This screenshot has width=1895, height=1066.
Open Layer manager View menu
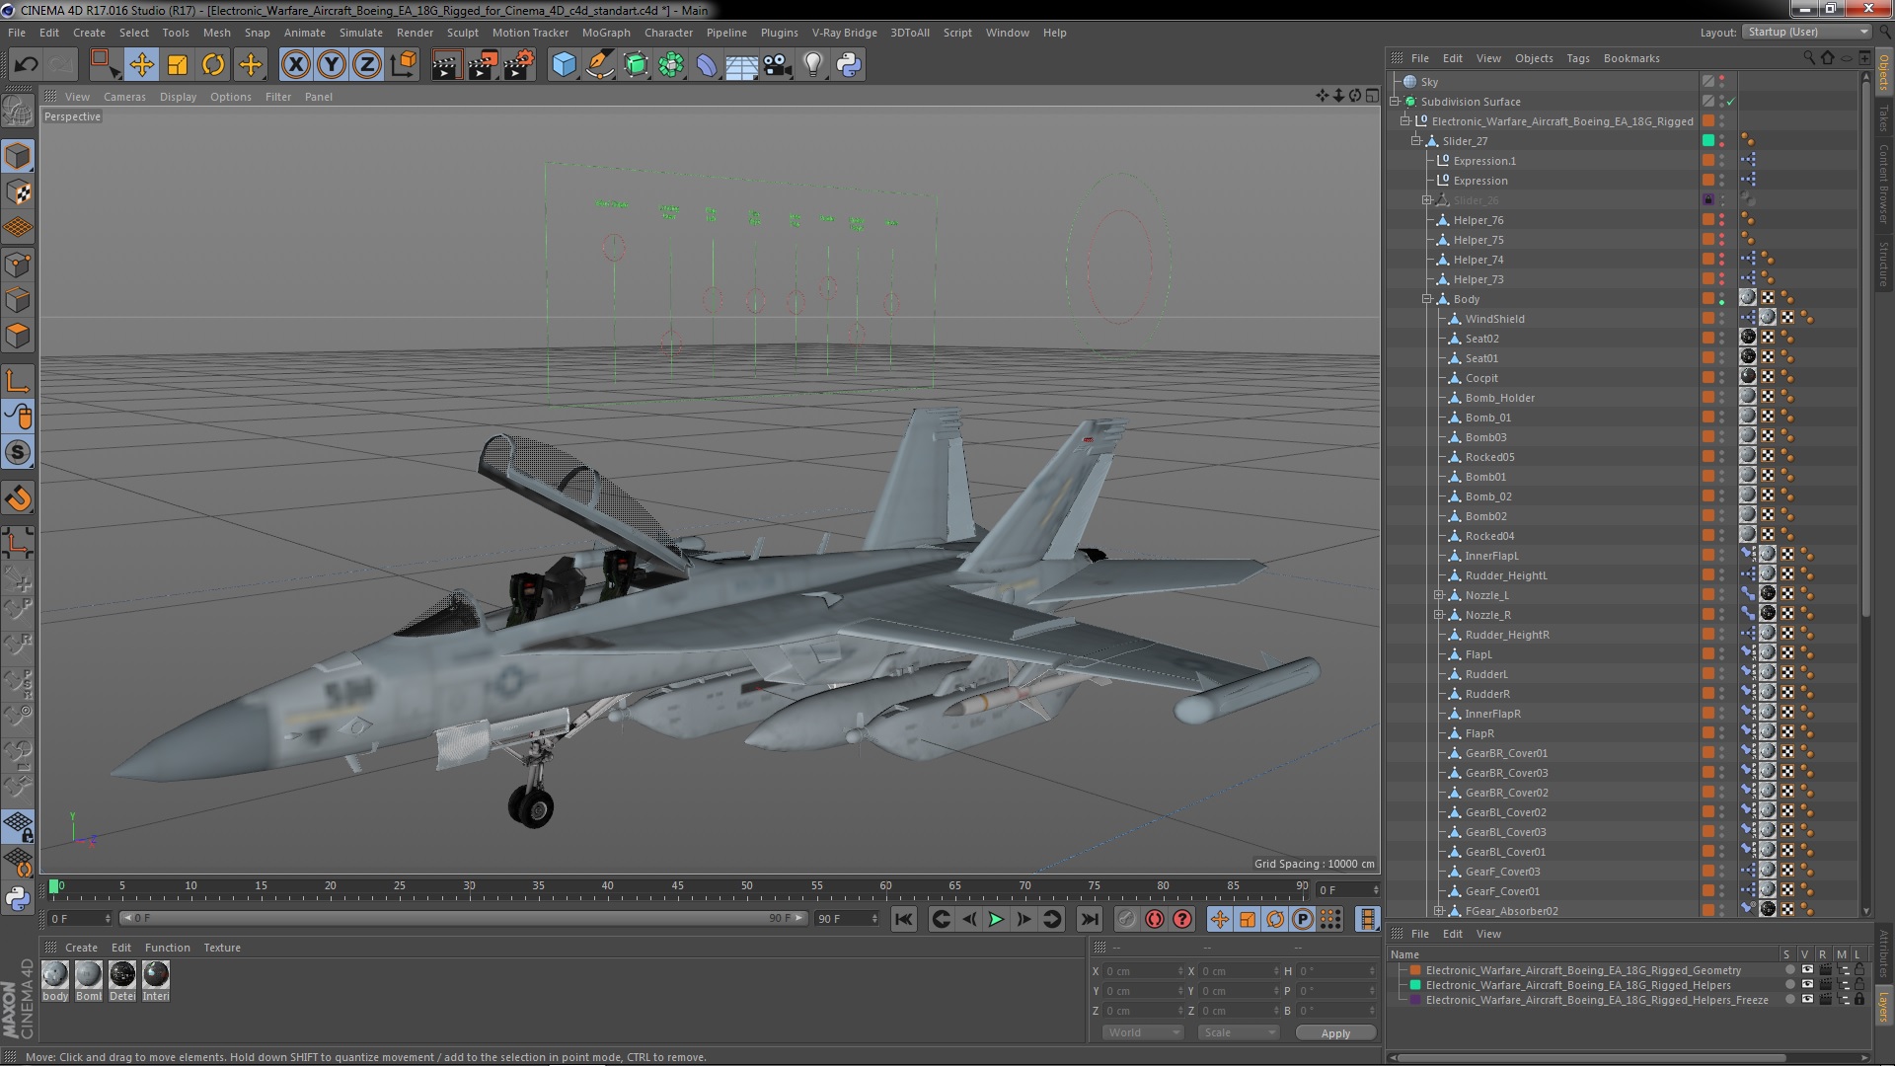click(x=1488, y=934)
